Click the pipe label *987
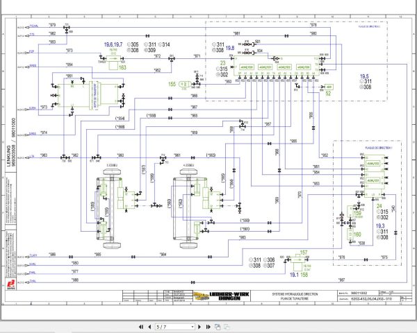417x333 pixels. [x=341, y=280]
